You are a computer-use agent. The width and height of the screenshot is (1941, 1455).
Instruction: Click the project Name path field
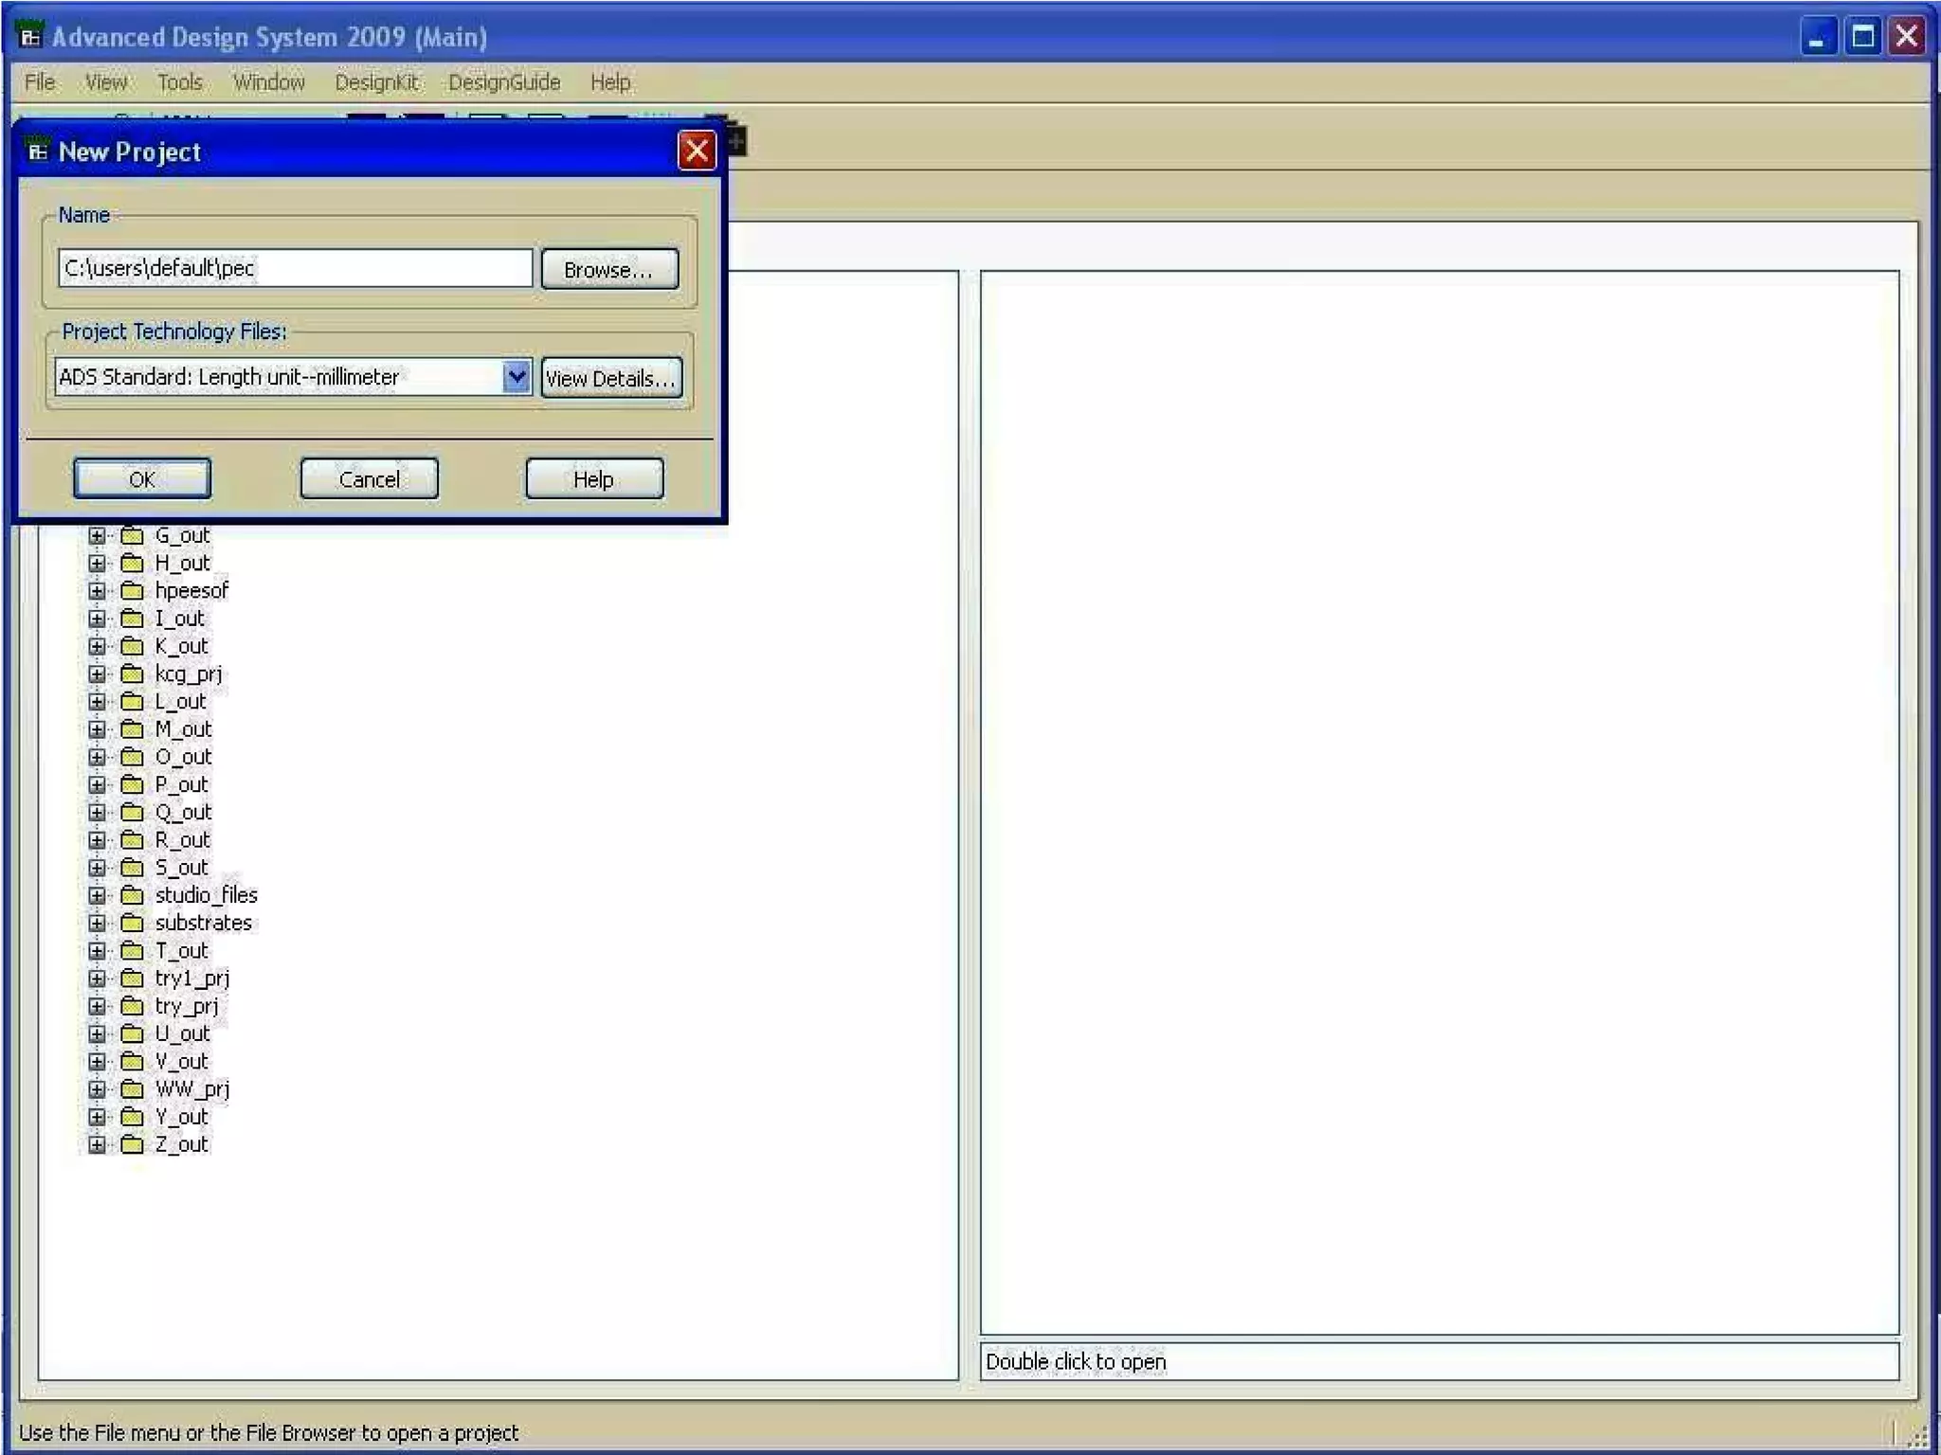tap(295, 268)
